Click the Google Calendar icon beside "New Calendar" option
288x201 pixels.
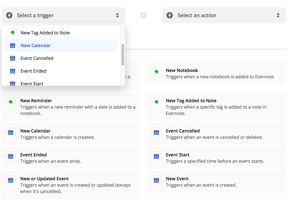pyautogui.click(x=12, y=46)
